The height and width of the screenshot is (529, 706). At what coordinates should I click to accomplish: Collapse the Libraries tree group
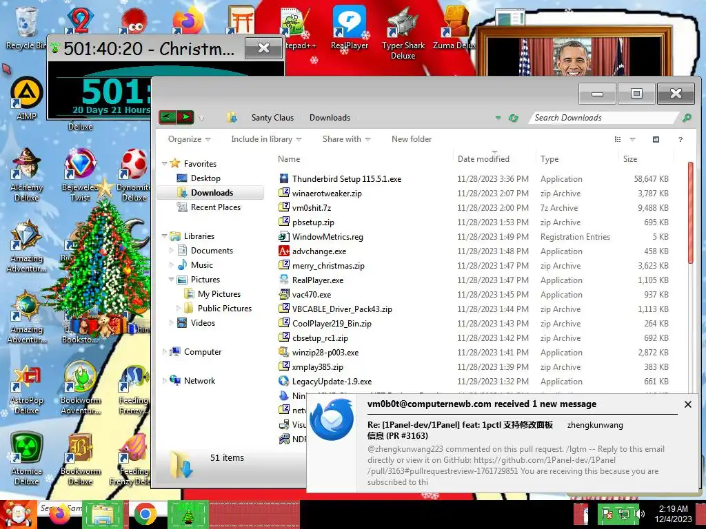pyautogui.click(x=164, y=236)
